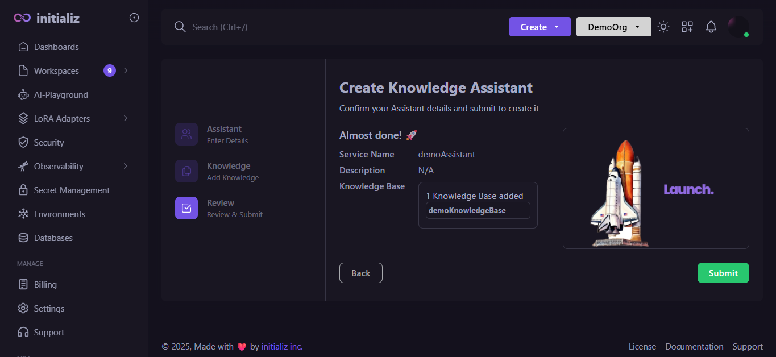The image size is (776, 357).
Task: Toggle light/dark theme sun icon
Action: pos(663,27)
